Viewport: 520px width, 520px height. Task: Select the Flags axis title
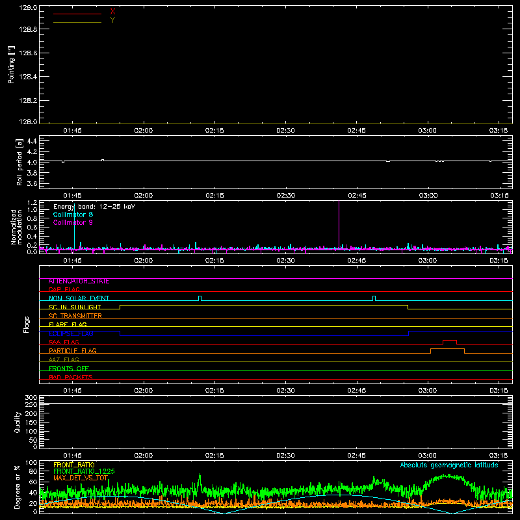pyautogui.click(x=27, y=324)
